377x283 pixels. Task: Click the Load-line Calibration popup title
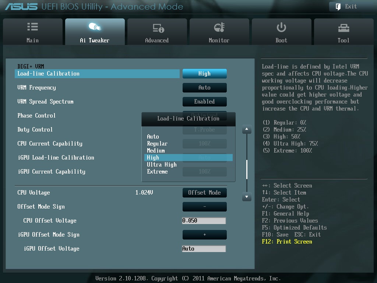point(188,118)
